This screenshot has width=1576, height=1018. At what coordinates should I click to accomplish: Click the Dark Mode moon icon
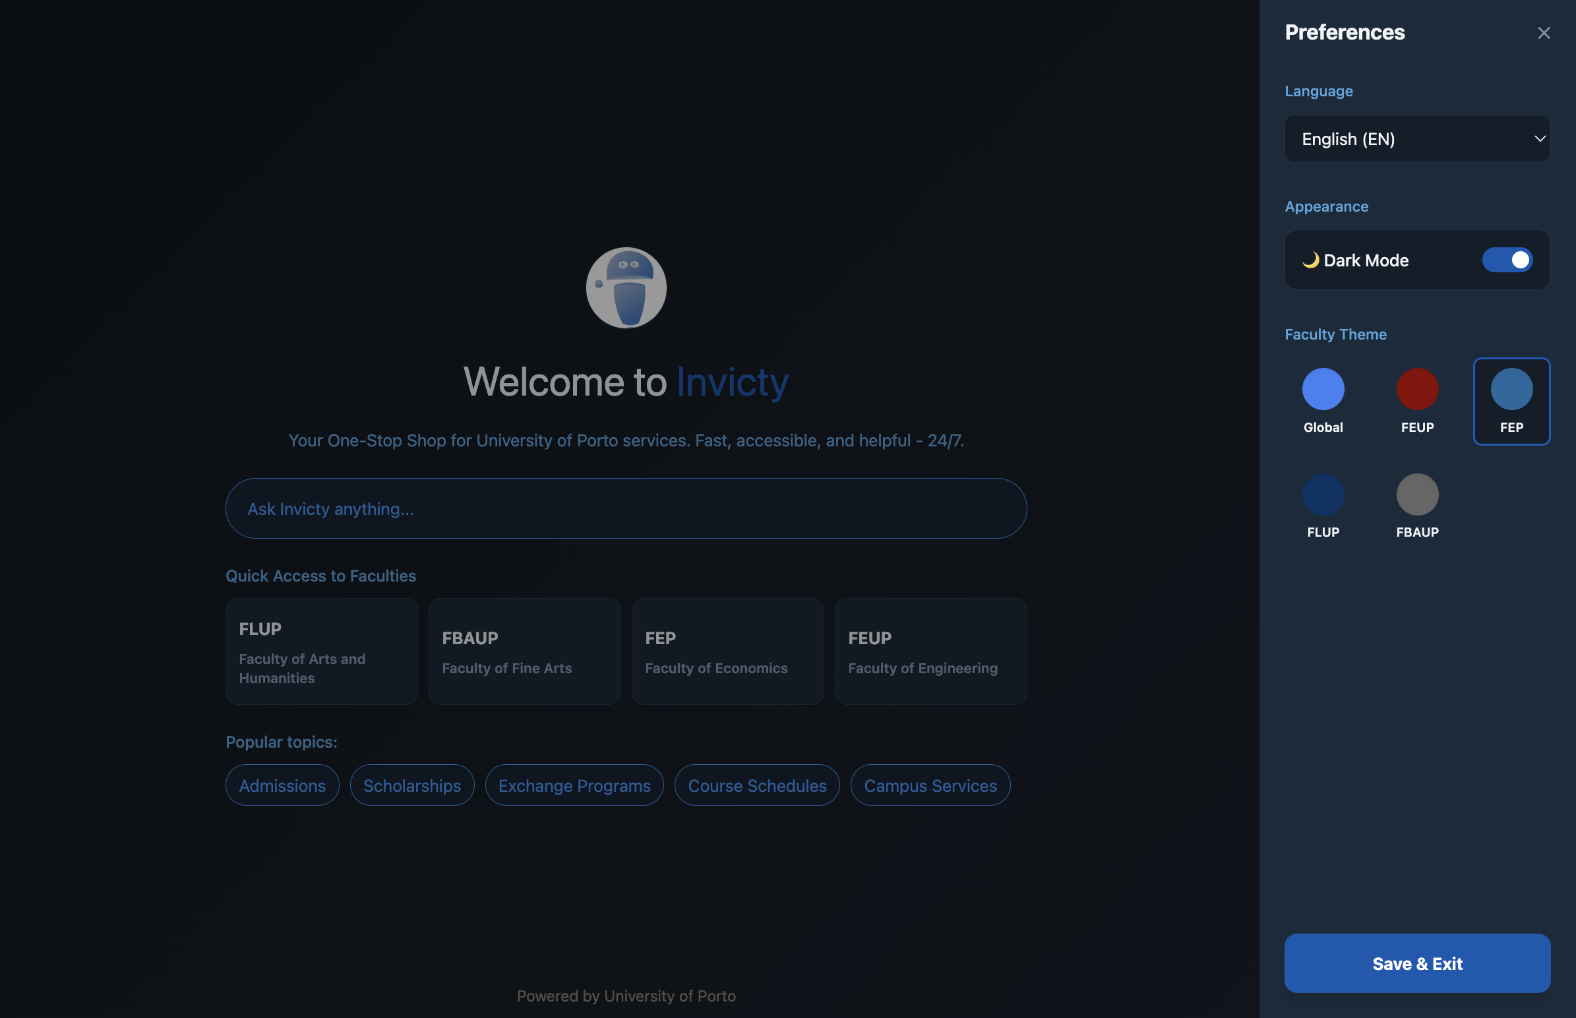click(1310, 260)
